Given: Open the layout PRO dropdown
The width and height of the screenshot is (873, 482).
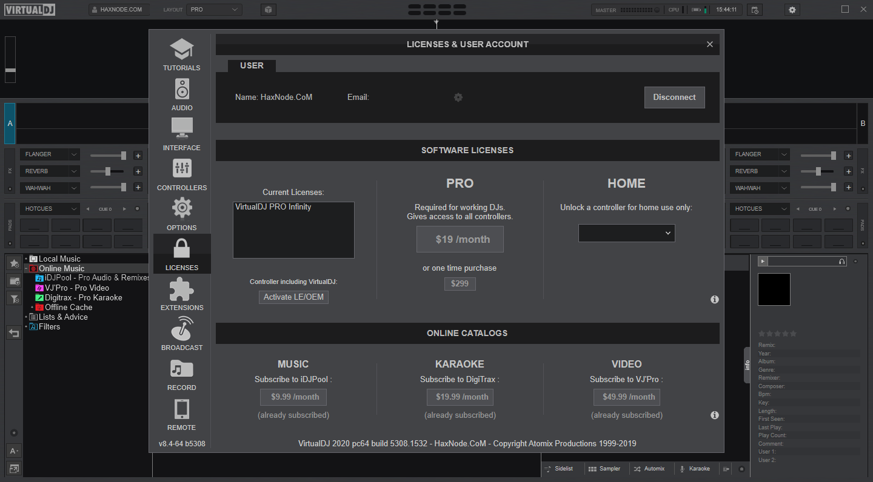Looking at the screenshot, I should tap(215, 10).
